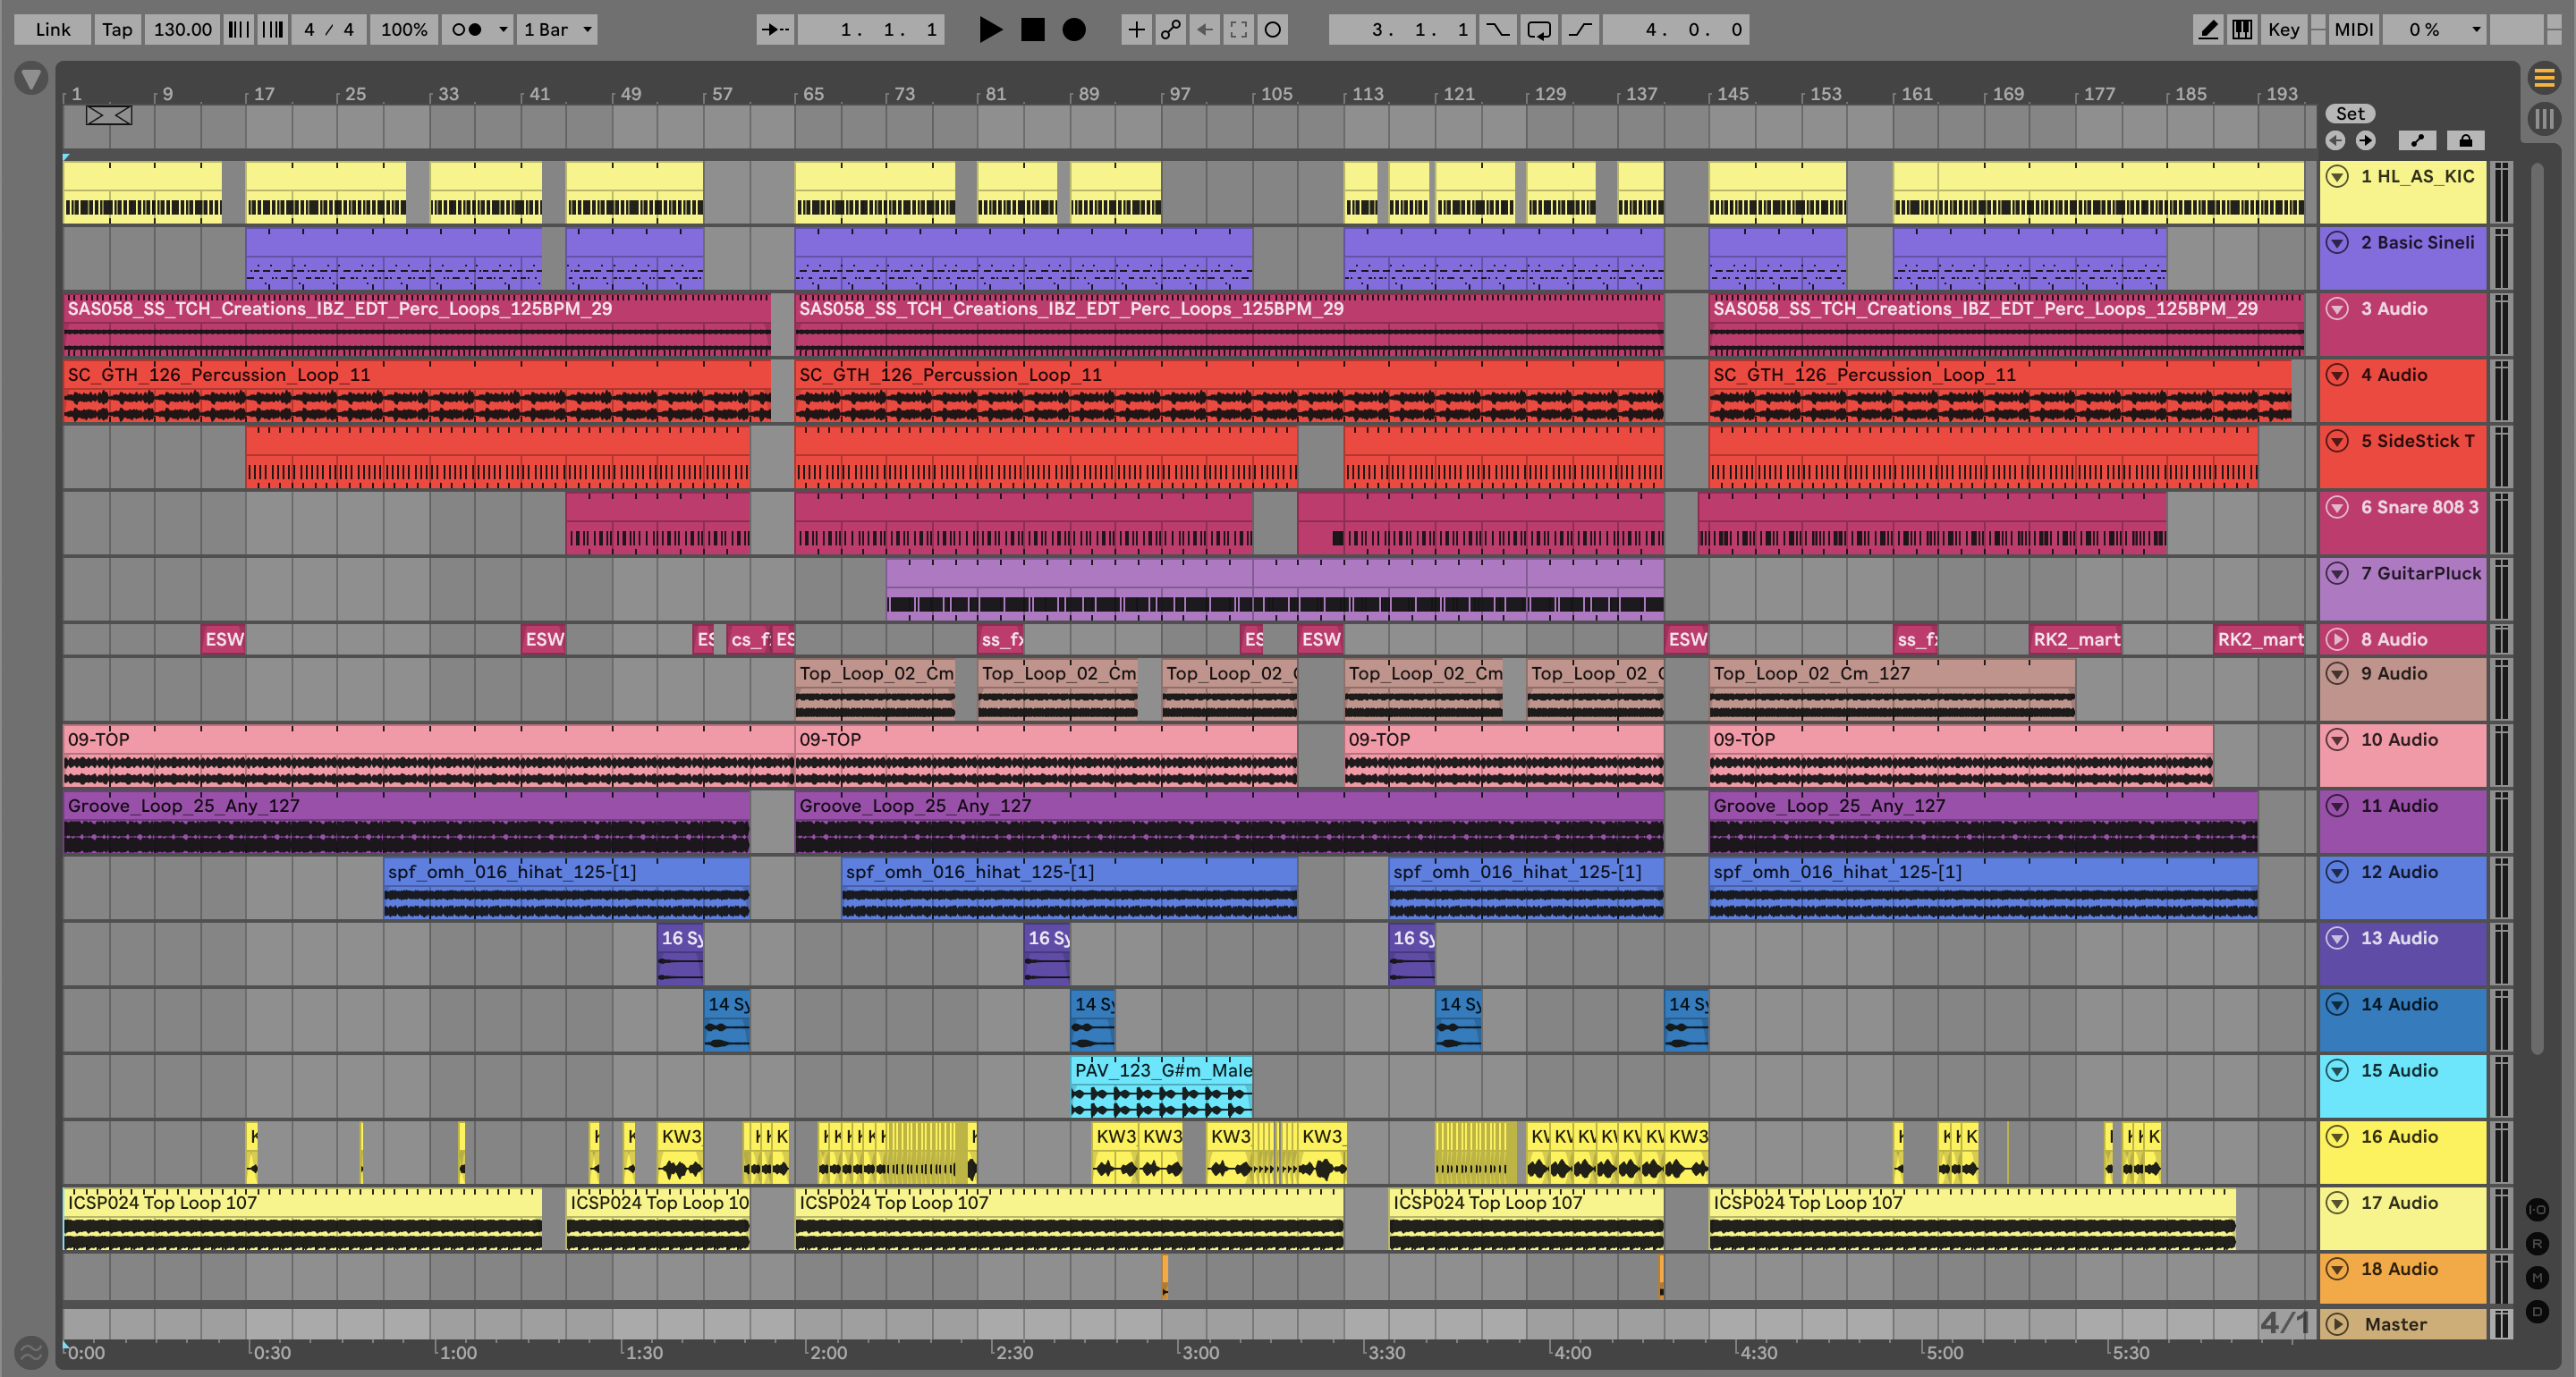Click the Tap tempo button
Viewport: 2576px width, 1377px height.
pos(117,30)
